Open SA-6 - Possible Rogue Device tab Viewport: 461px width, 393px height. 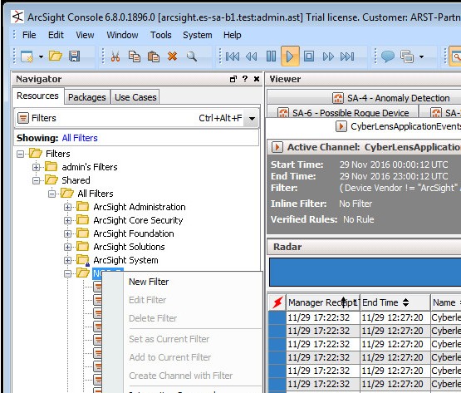[343, 113]
